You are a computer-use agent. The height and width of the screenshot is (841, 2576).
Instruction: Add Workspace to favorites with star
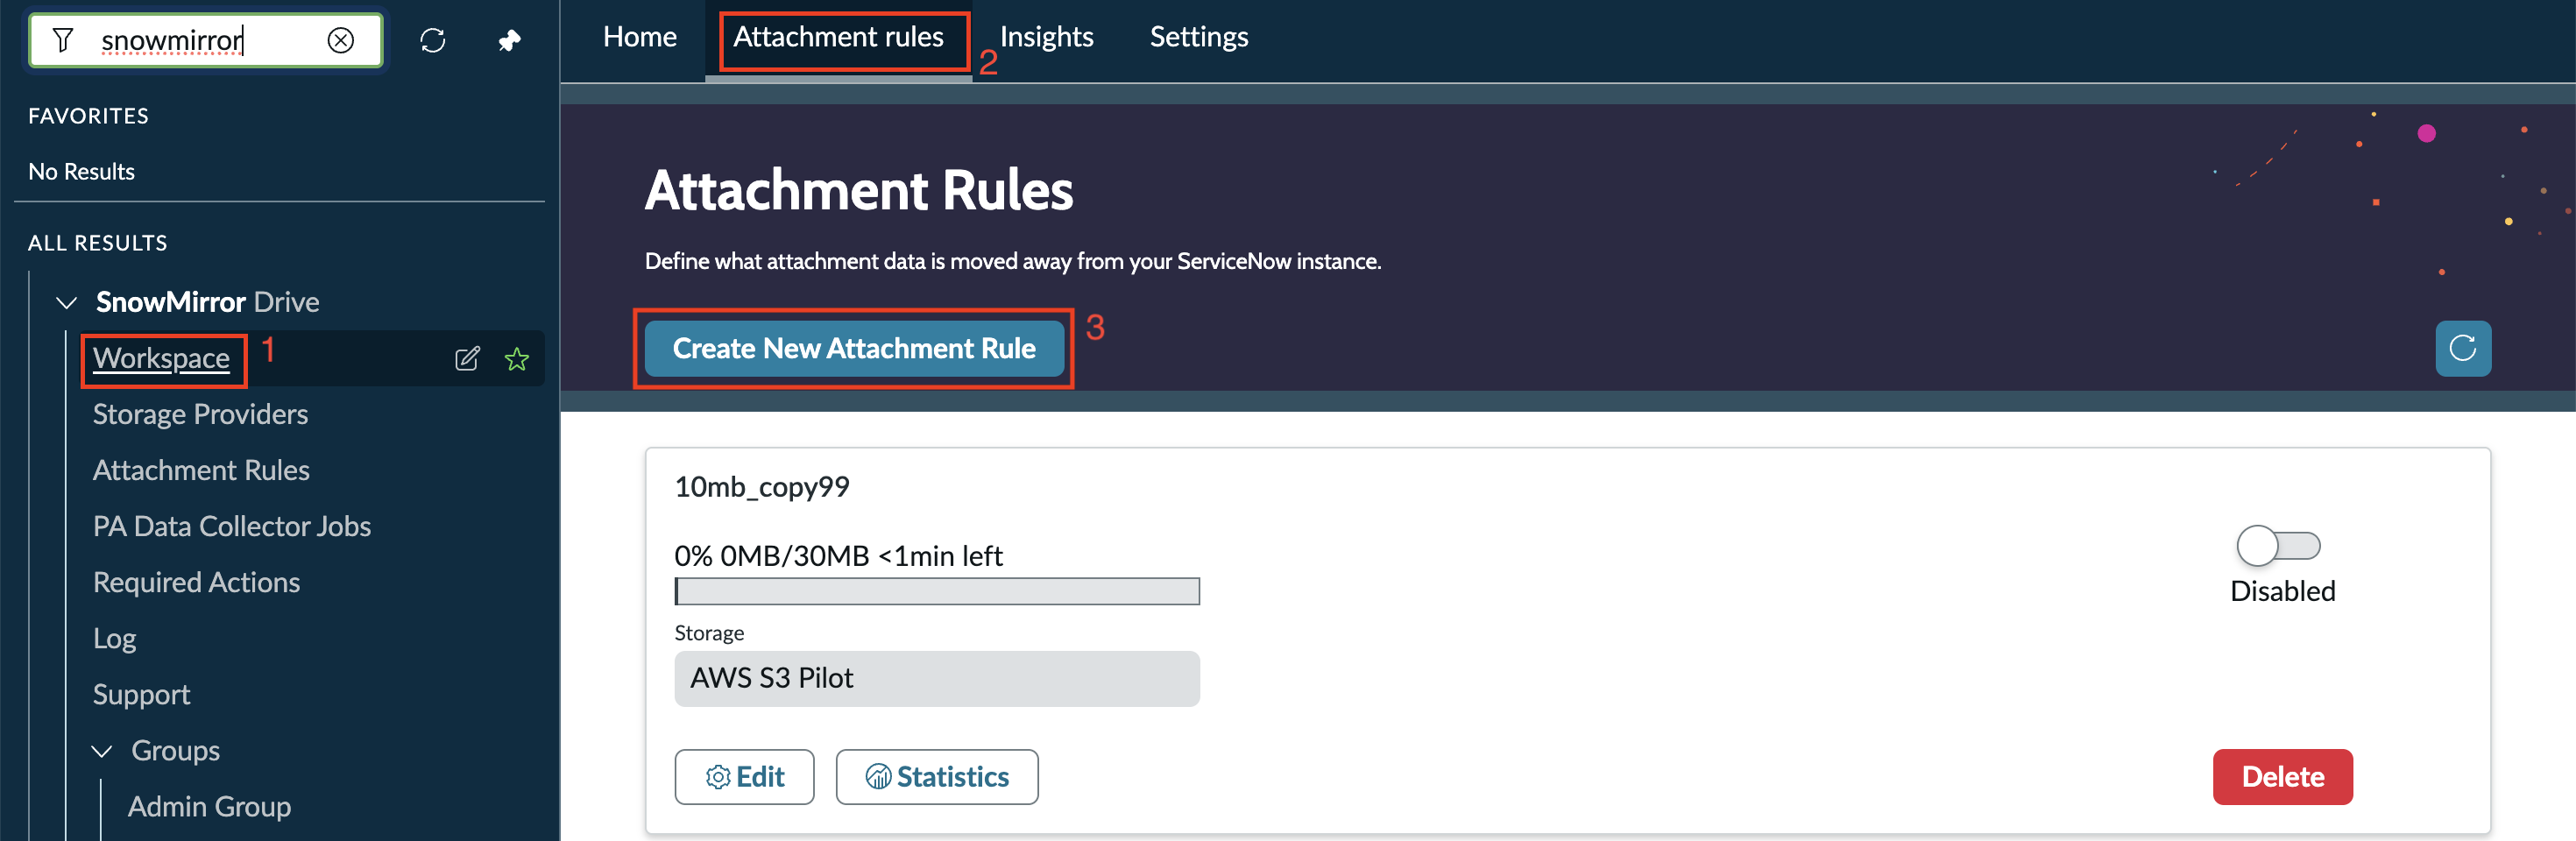point(517,359)
